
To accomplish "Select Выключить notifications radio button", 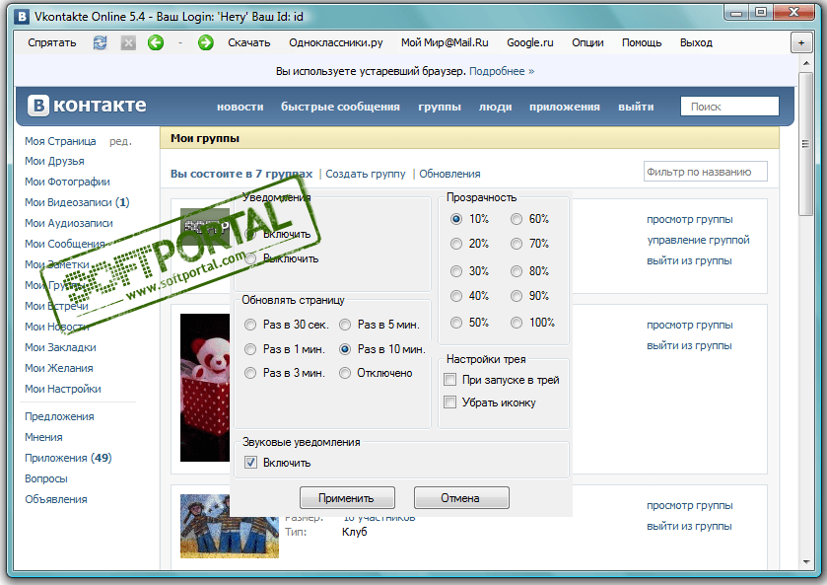I will [250, 258].
